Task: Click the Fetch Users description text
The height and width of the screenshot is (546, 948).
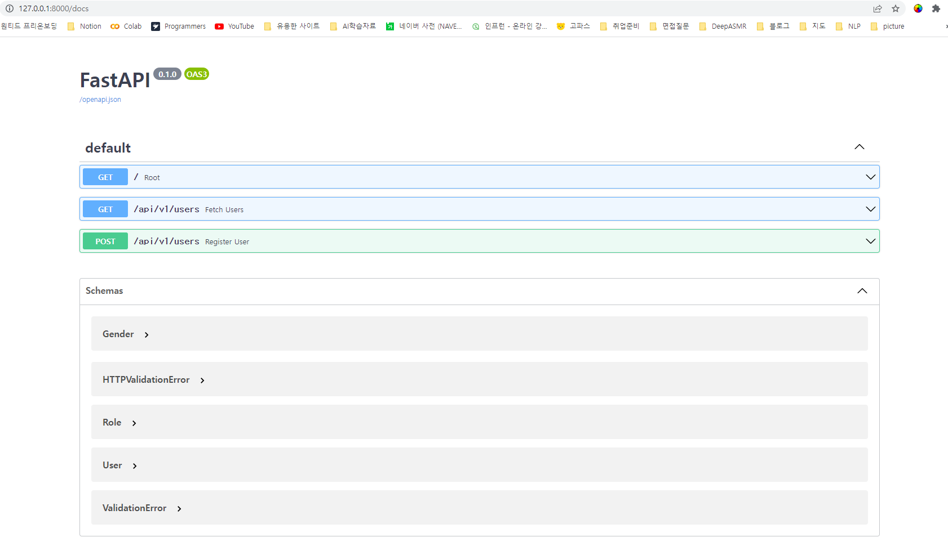Action: pyautogui.click(x=224, y=209)
